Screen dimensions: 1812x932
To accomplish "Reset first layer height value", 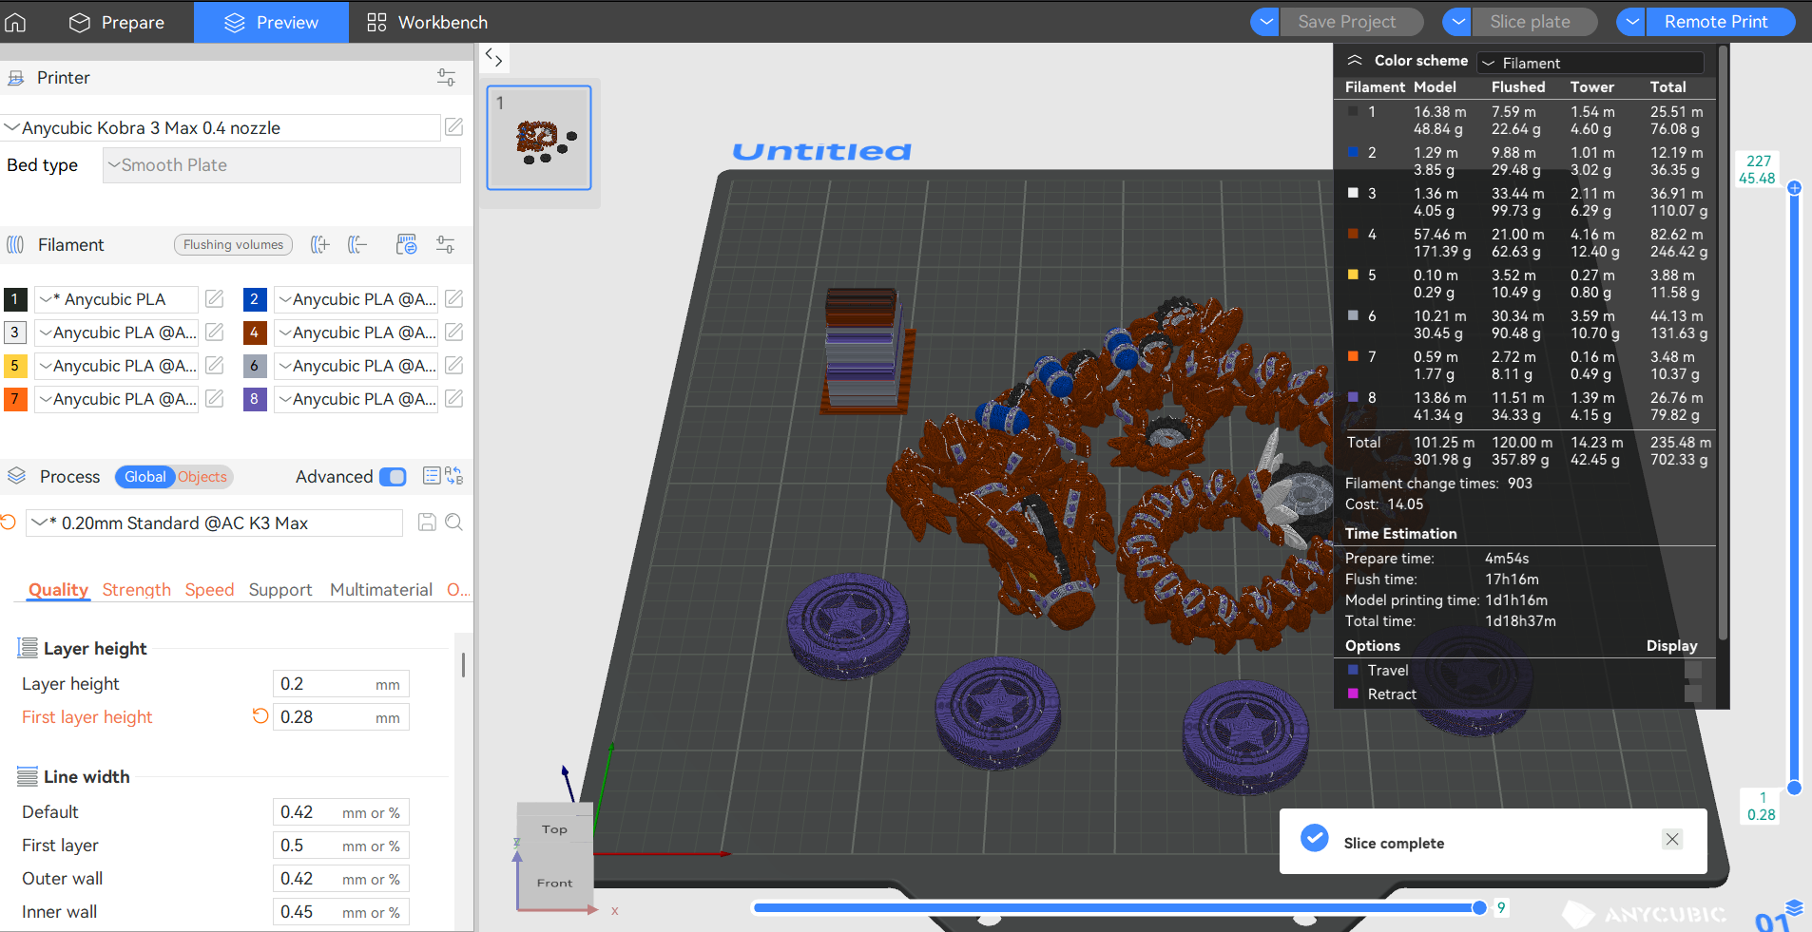I will click(260, 716).
